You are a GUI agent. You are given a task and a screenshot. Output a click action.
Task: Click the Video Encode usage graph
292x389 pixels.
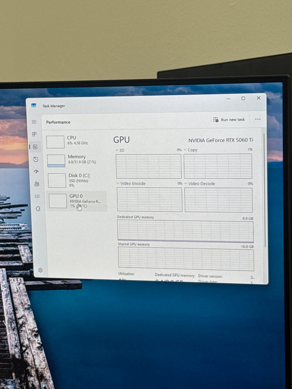(x=149, y=199)
